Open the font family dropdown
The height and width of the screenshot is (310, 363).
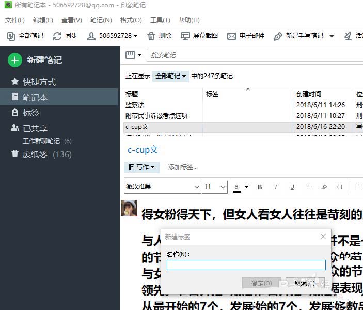[163, 187]
